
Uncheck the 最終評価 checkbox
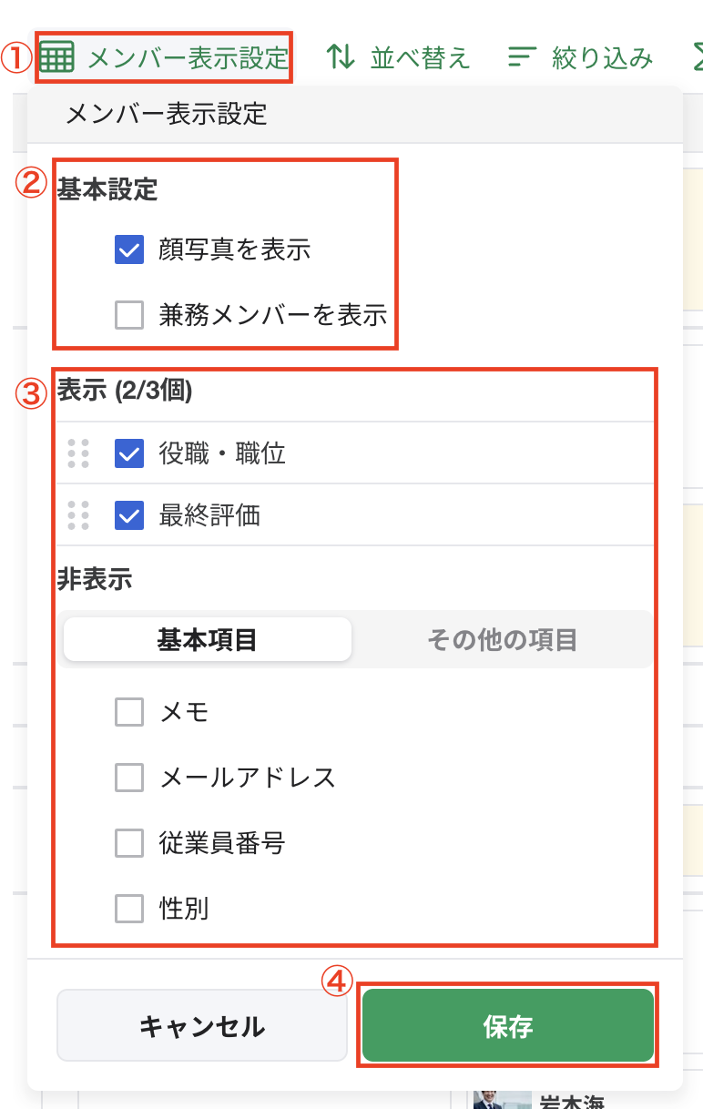coord(129,515)
